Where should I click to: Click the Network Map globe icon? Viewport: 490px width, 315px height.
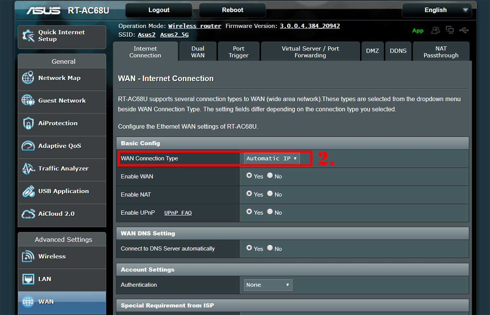[28, 78]
